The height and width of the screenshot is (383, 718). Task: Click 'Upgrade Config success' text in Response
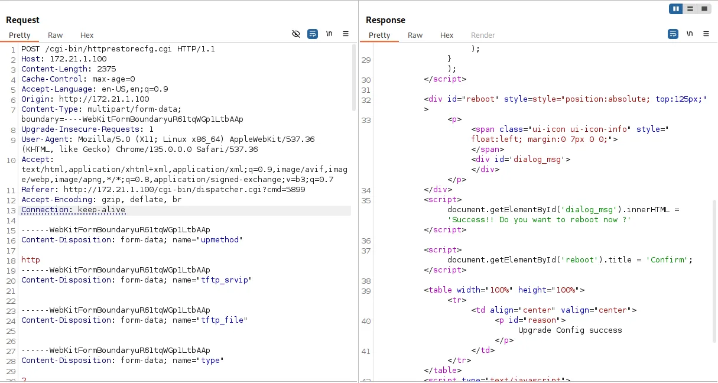click(x=570, y=330)
